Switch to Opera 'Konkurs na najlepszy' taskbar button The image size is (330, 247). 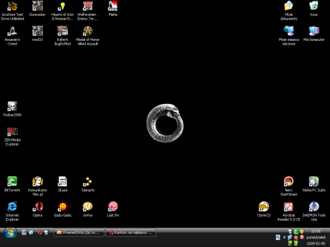[131, 233]
